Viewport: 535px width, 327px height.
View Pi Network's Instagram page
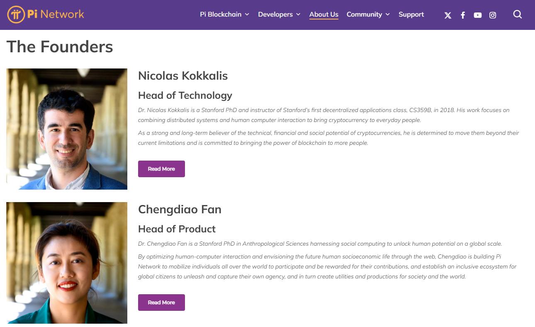492,15
